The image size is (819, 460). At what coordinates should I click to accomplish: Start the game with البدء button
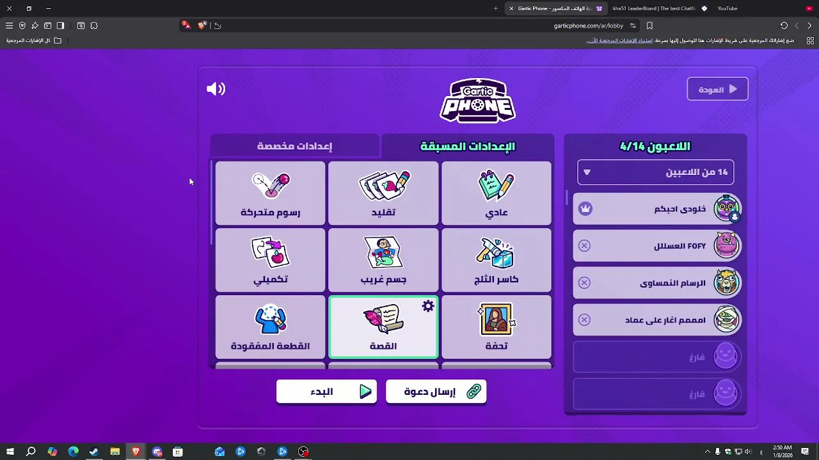click(326, 392)
